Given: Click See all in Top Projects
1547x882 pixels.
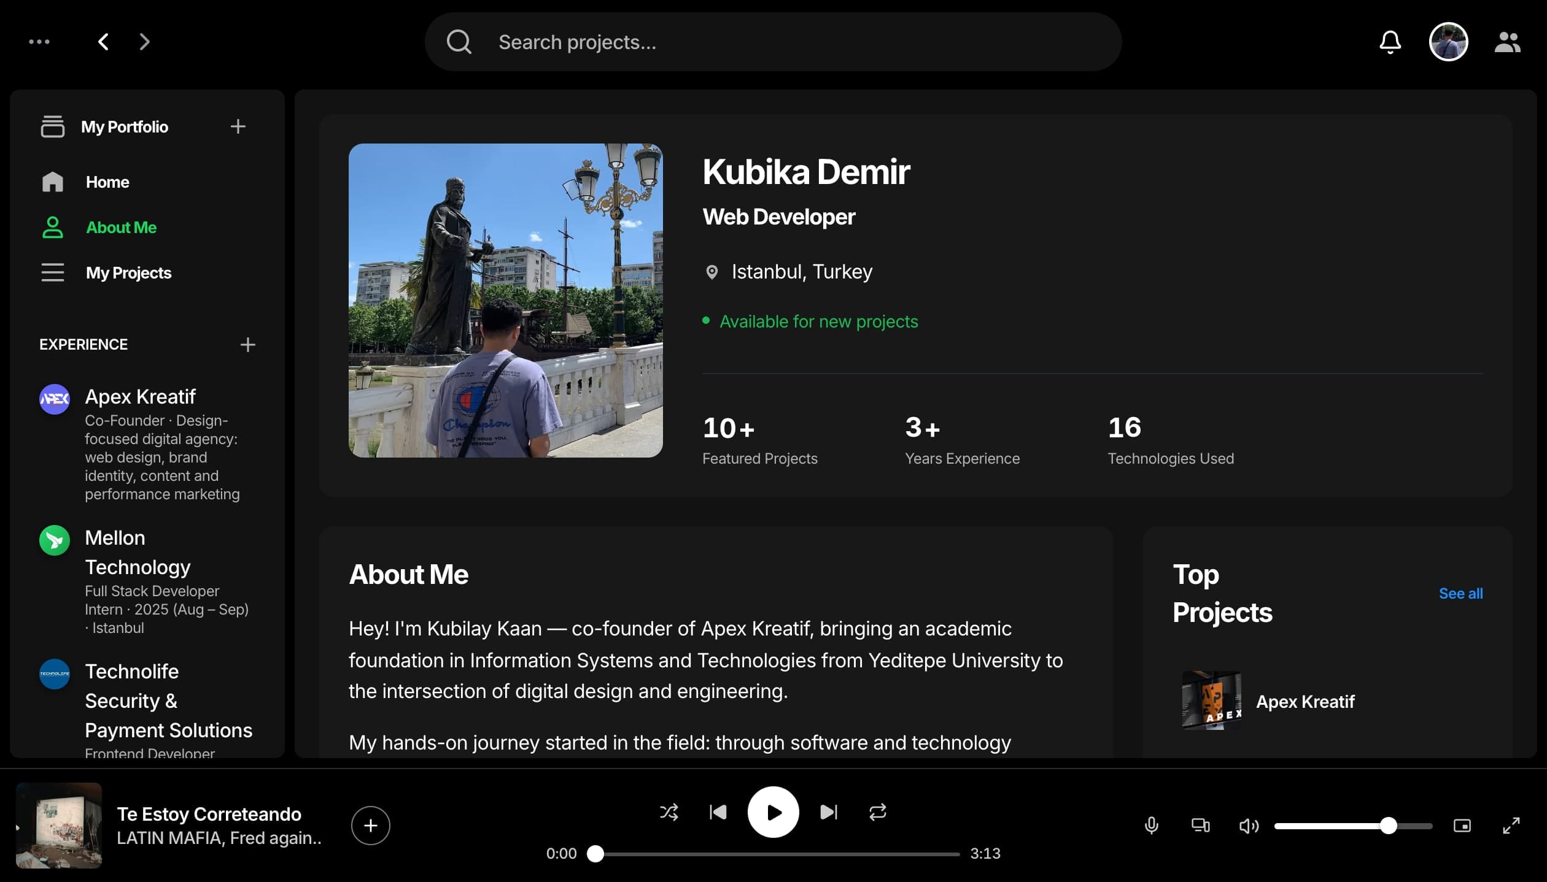Looking at the screenshot, I should (1460, 593).
